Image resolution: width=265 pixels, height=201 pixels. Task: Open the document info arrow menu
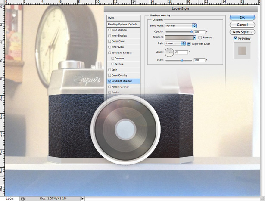82,198
